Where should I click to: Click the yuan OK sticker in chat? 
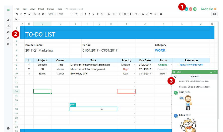pos(186,103)
